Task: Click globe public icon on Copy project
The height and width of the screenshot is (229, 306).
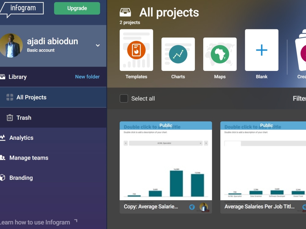Action: pyautogui.click(x=192, y=207)
